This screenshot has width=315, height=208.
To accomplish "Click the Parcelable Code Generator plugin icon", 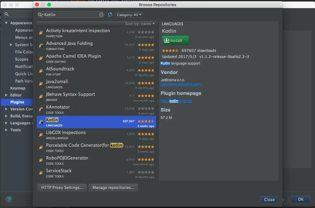I will pos(41,147).
